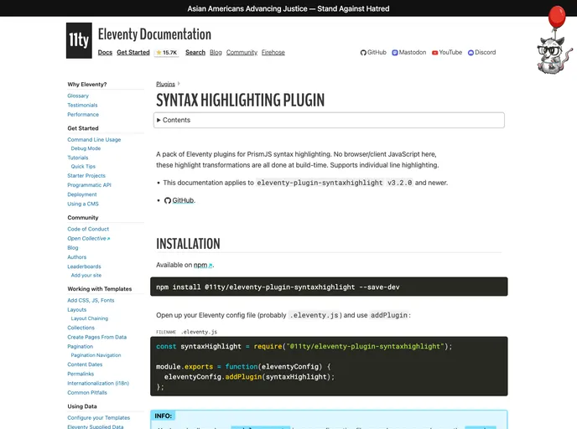Open the Mastodon social link

point(408,52)
